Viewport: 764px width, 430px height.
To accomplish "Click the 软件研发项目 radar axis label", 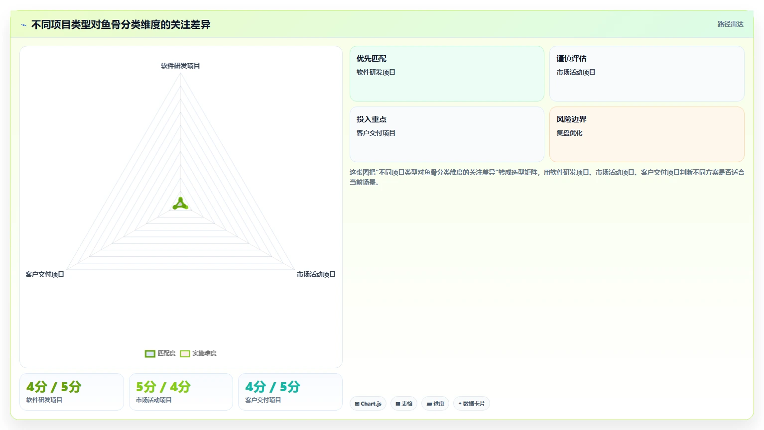I will [180, 66].
